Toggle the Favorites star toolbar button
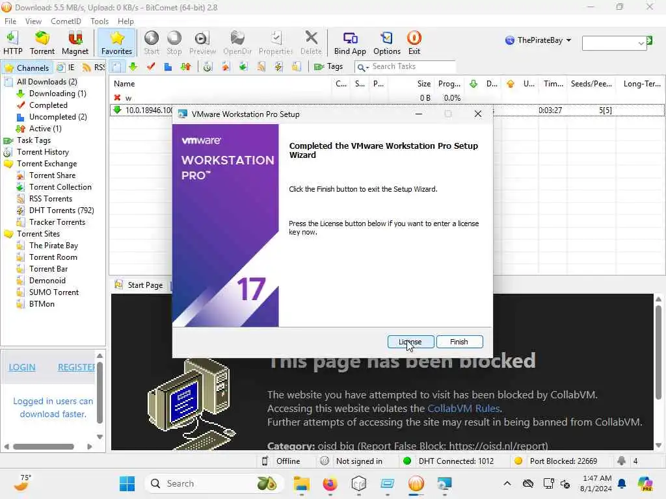The height and width of the screenshot is (499, 666). tap(116, 43)
